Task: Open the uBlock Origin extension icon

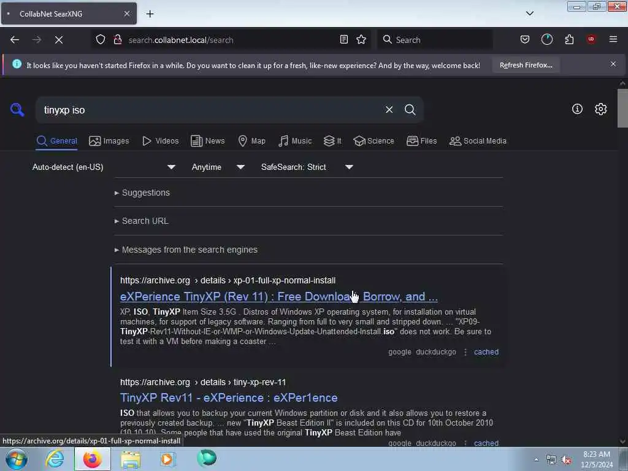Action: click(591, 39)
